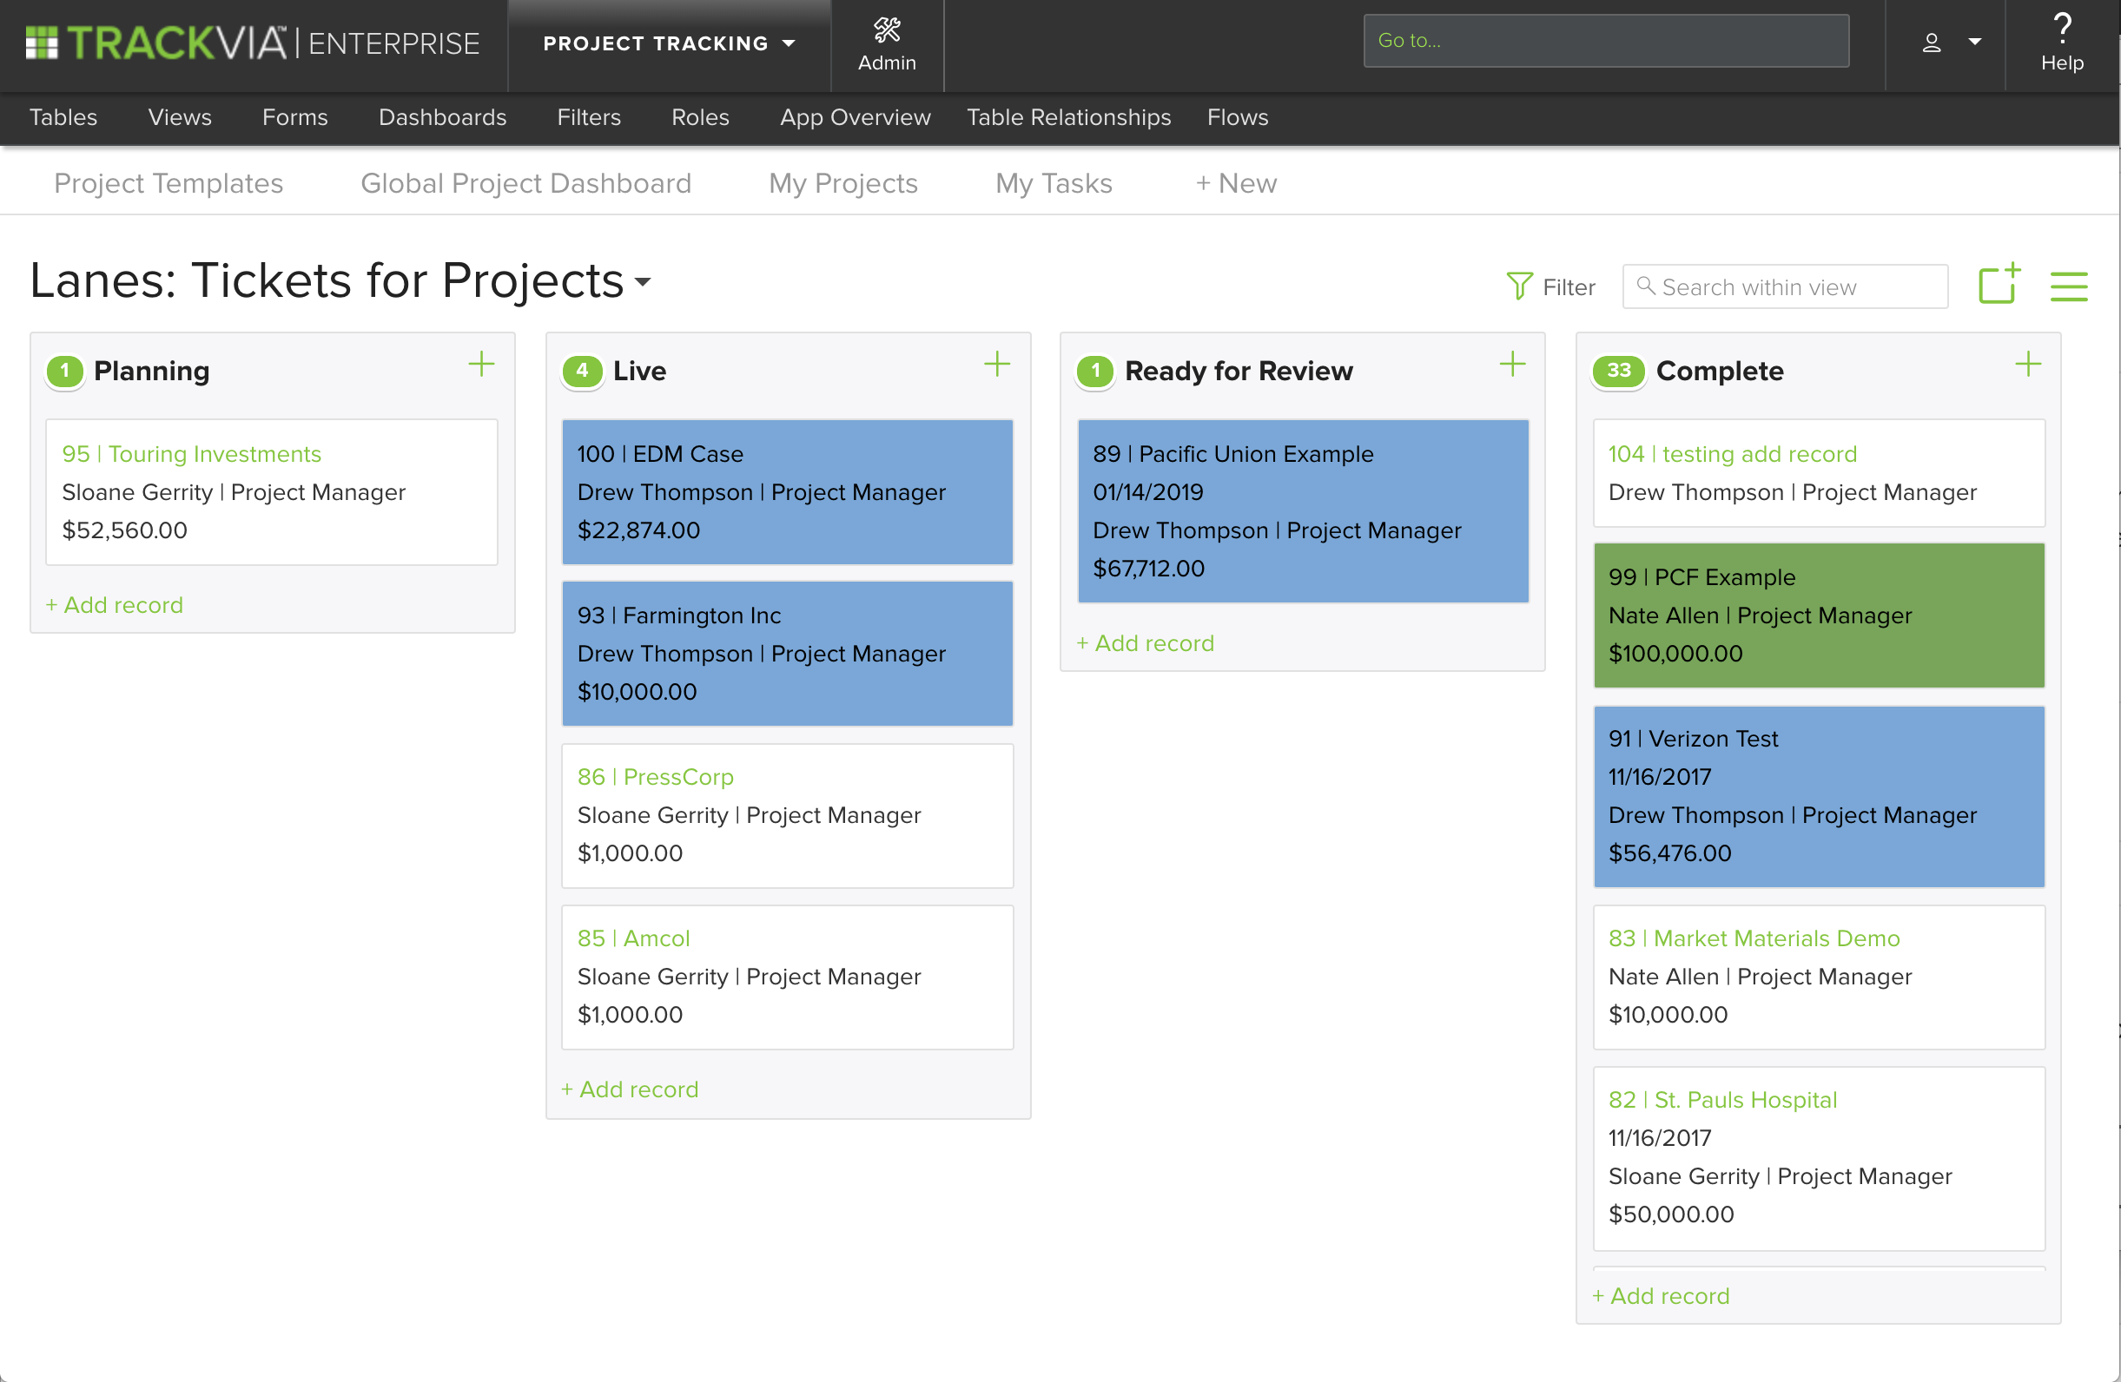Open the 91 | Verizon Test card
The height and width of the screenshot is (1382, 2121).
[x=1819, y=796]
